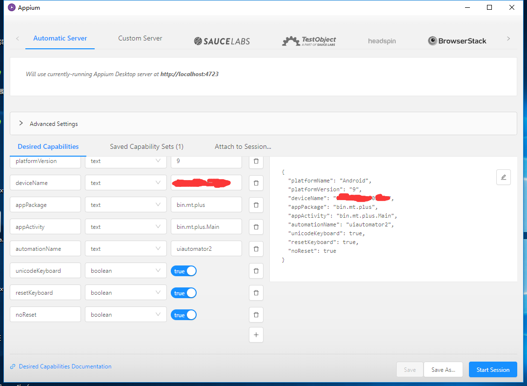Click the Start Session button
The height and width of the screenshot is (386, 527).
point(493,369)
